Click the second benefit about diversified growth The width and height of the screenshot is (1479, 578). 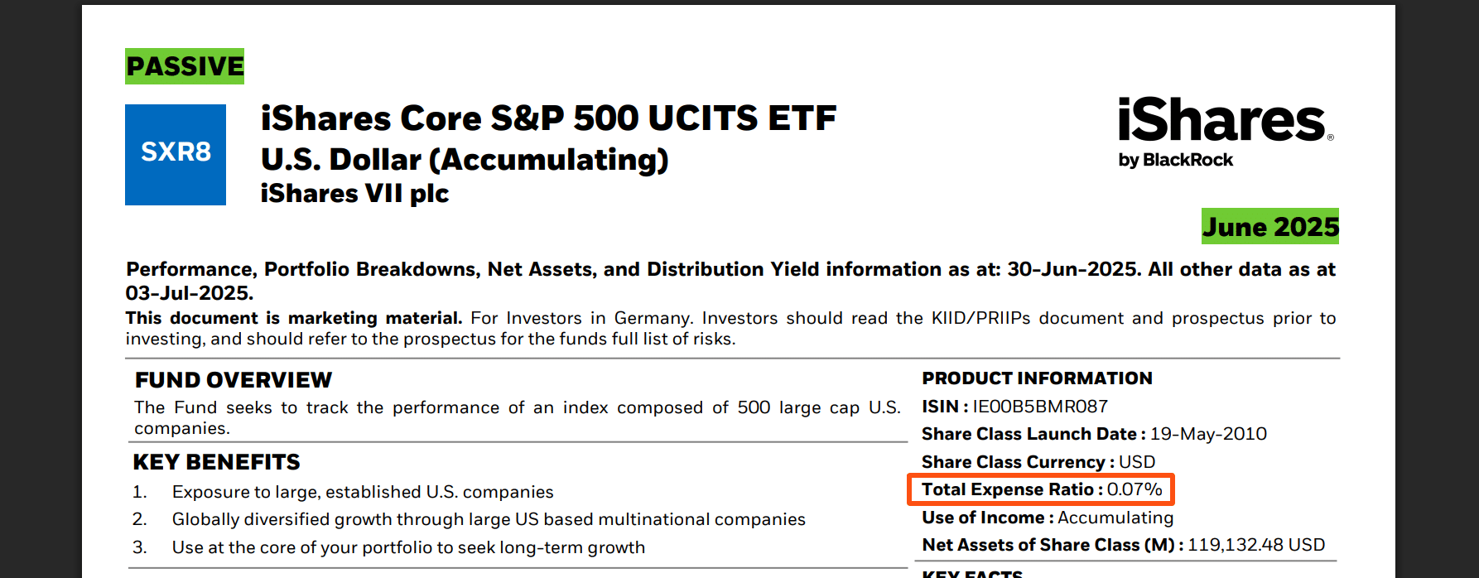(x=489, y=519)
